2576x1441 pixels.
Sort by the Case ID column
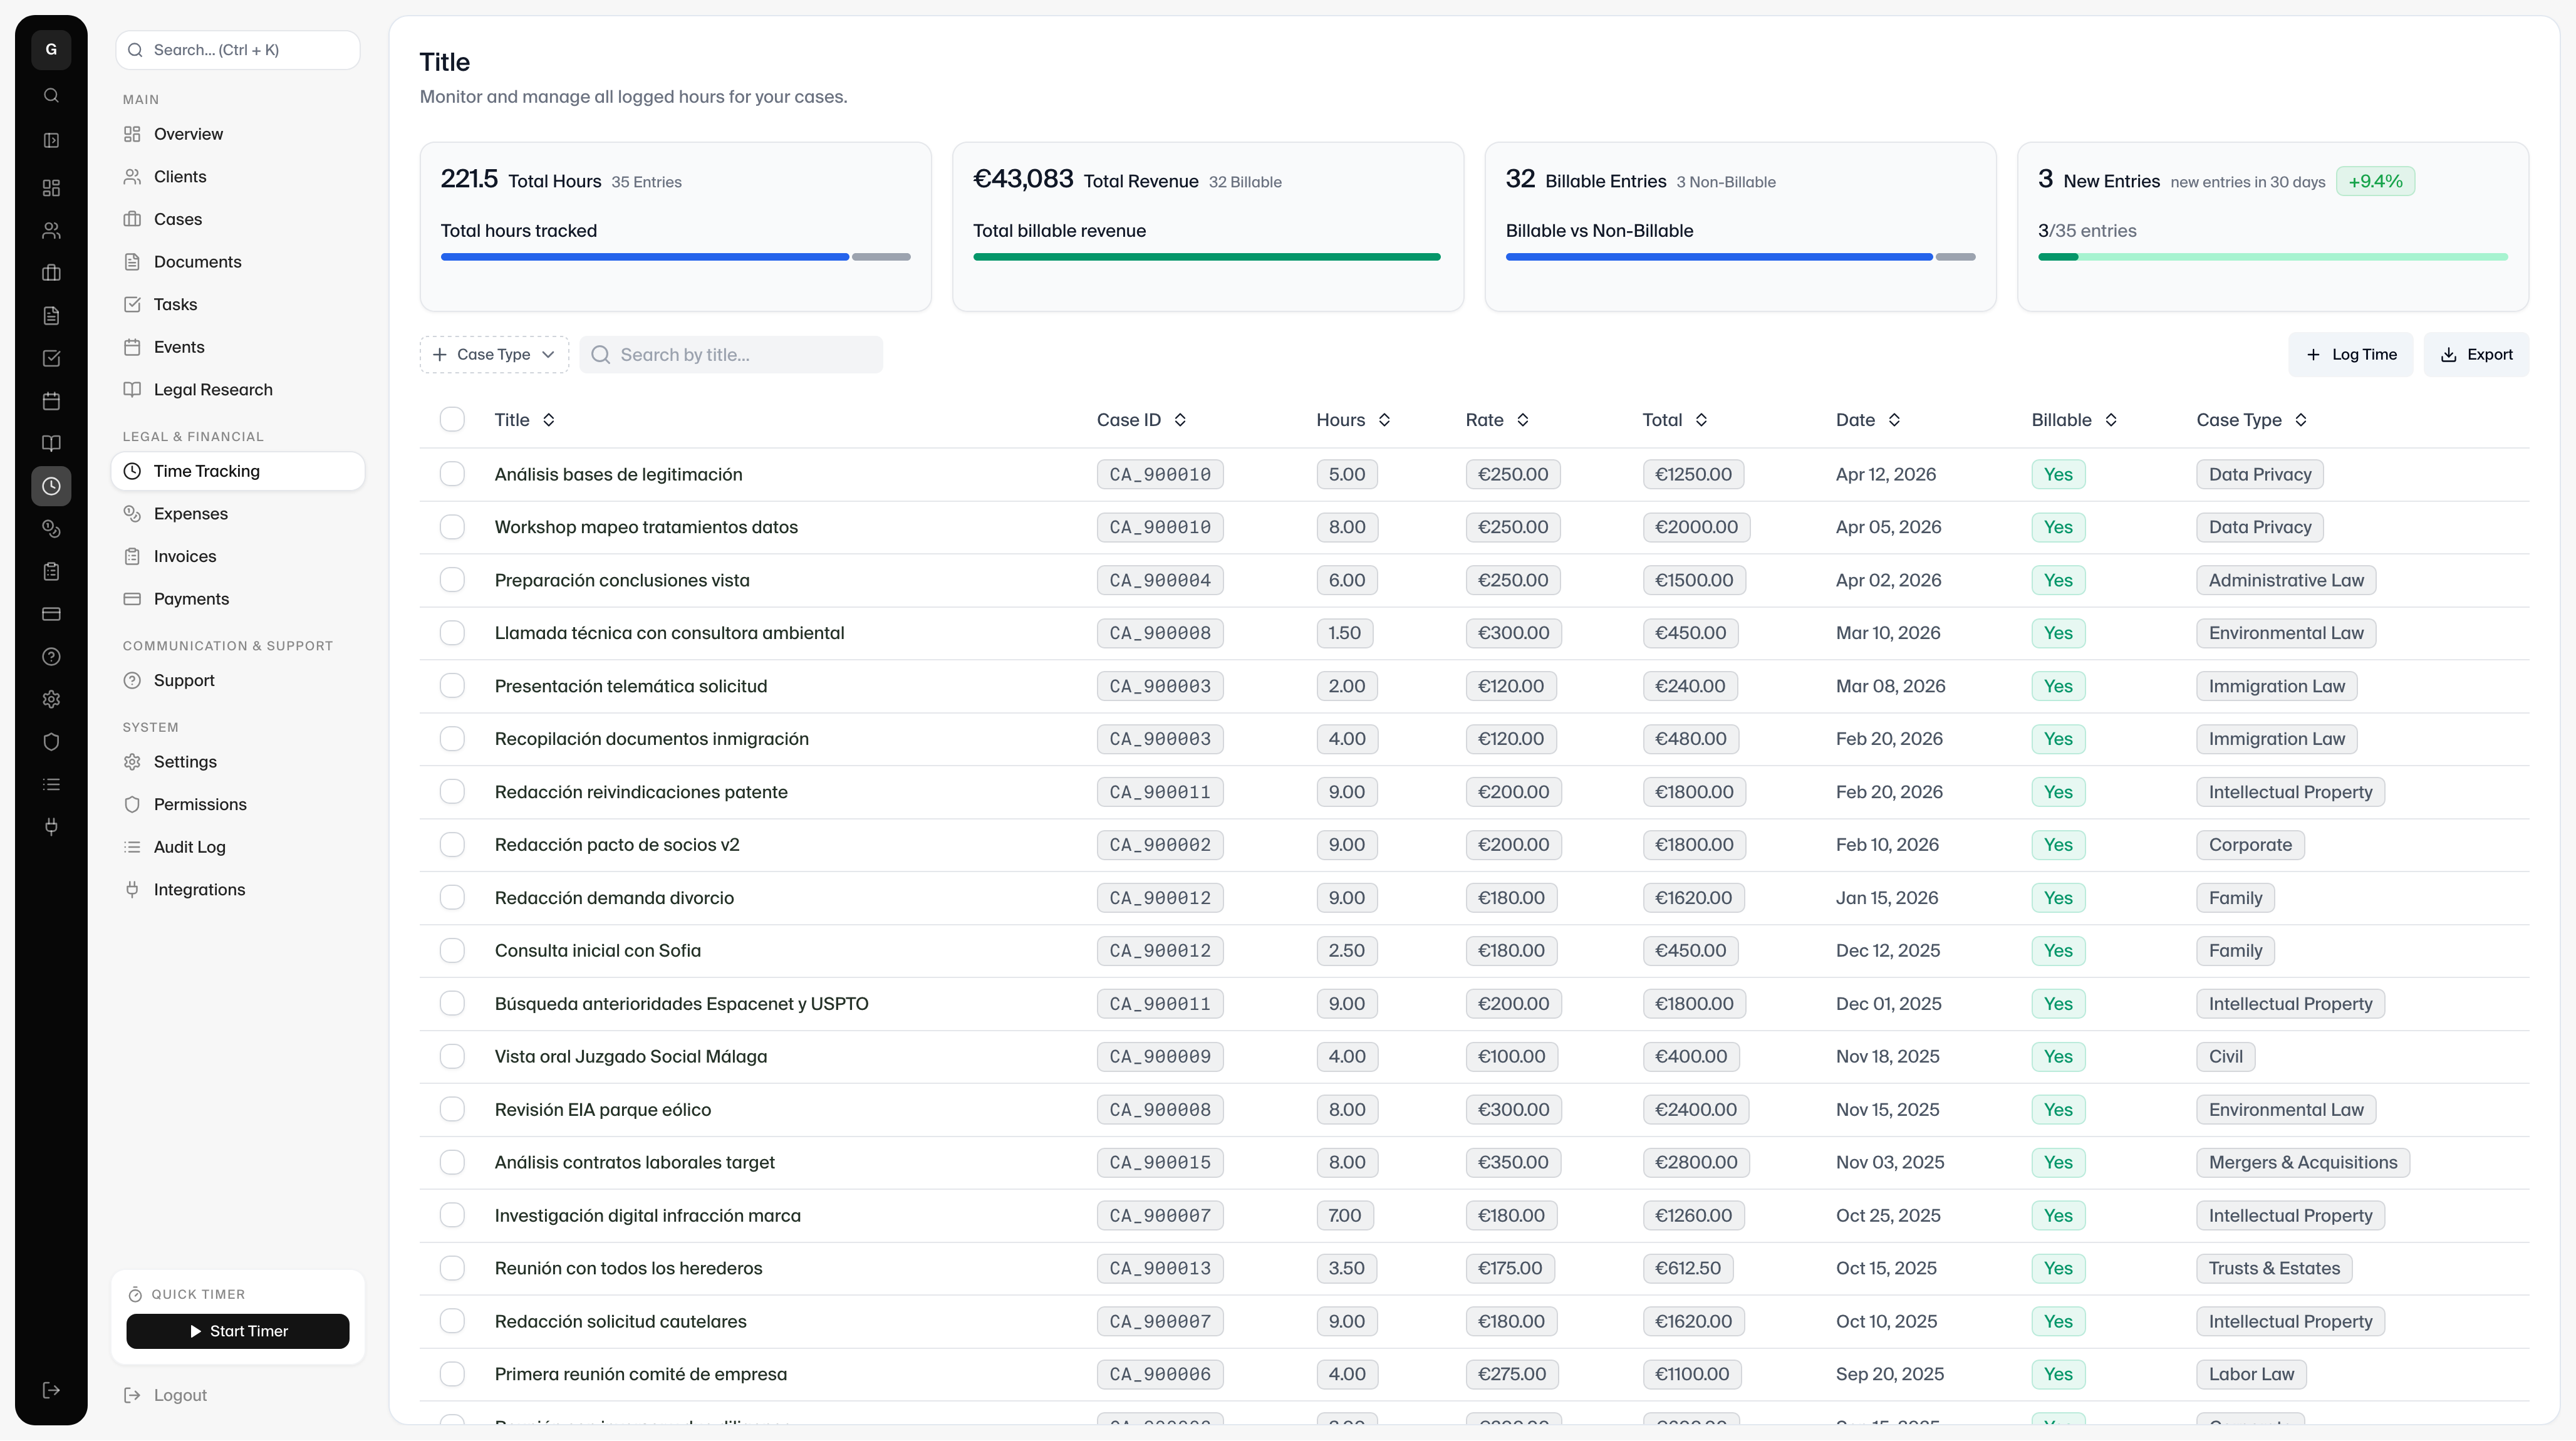1142,420
